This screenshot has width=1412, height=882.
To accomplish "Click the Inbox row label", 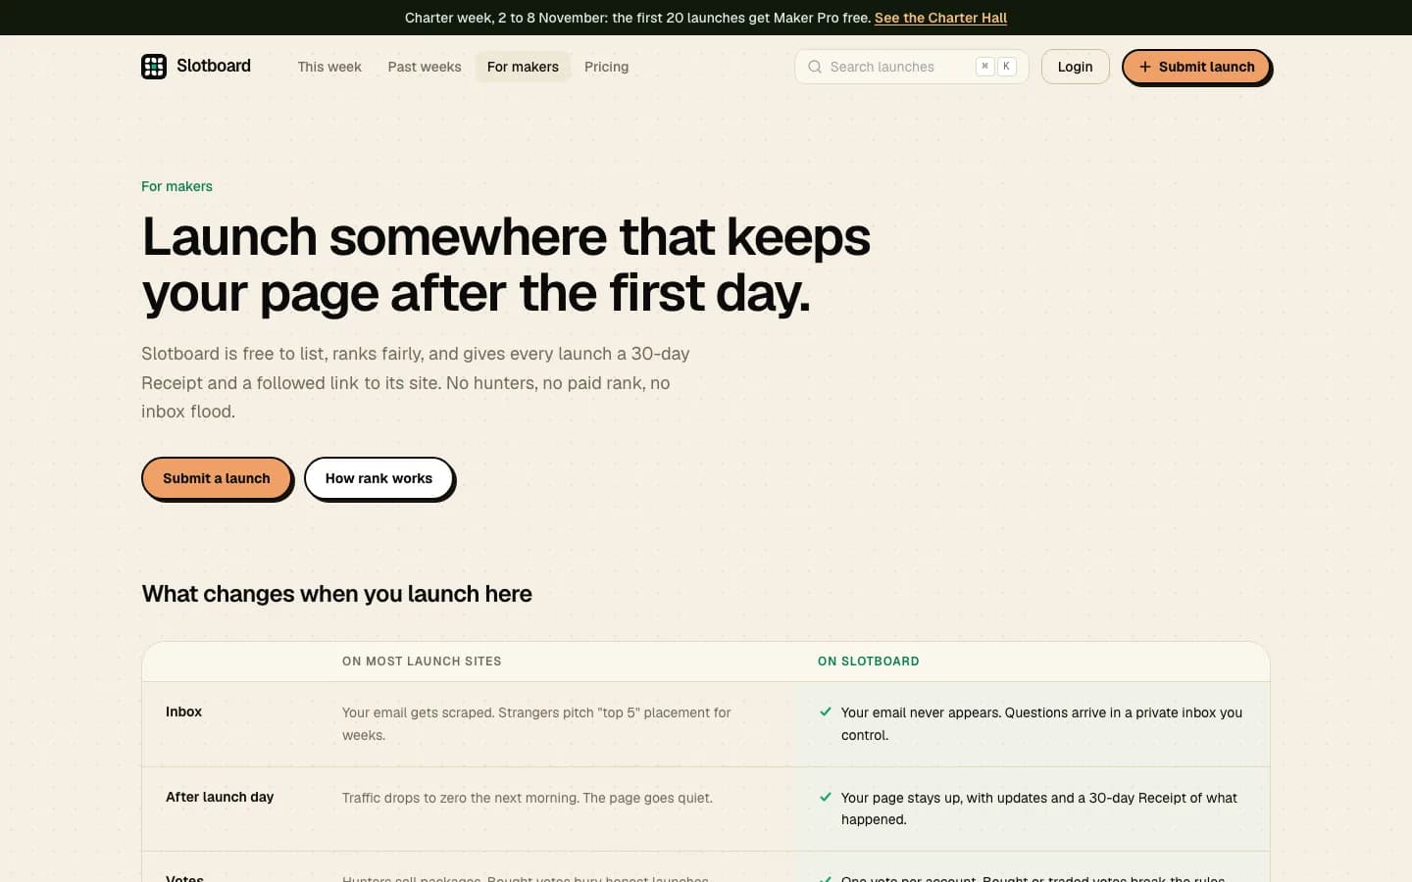I will [183, 711].
